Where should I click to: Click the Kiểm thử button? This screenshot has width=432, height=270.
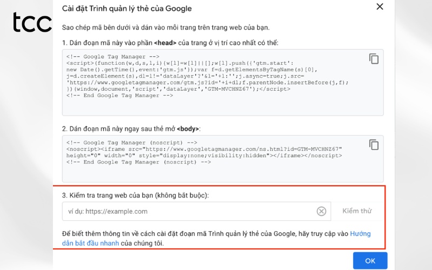click(x=357, y=211)
